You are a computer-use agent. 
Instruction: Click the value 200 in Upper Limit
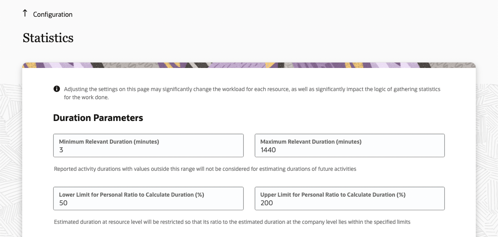(267, 203)
